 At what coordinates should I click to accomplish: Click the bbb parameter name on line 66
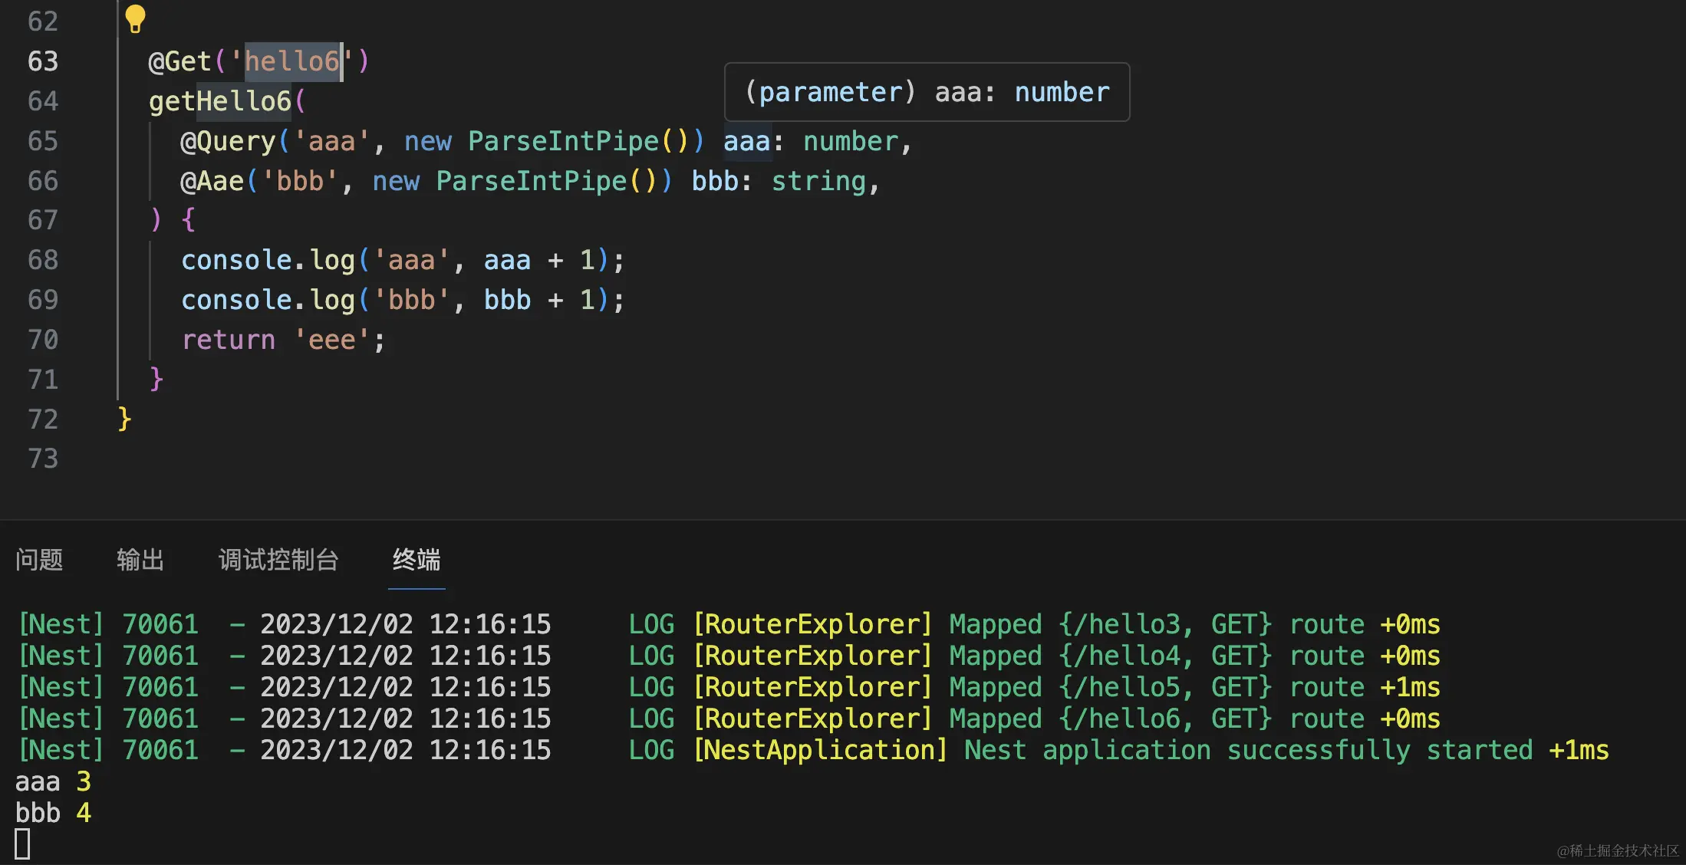click(x=714, y=181)
